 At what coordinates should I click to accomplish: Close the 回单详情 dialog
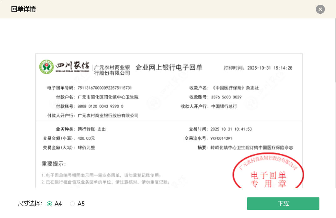320,9
